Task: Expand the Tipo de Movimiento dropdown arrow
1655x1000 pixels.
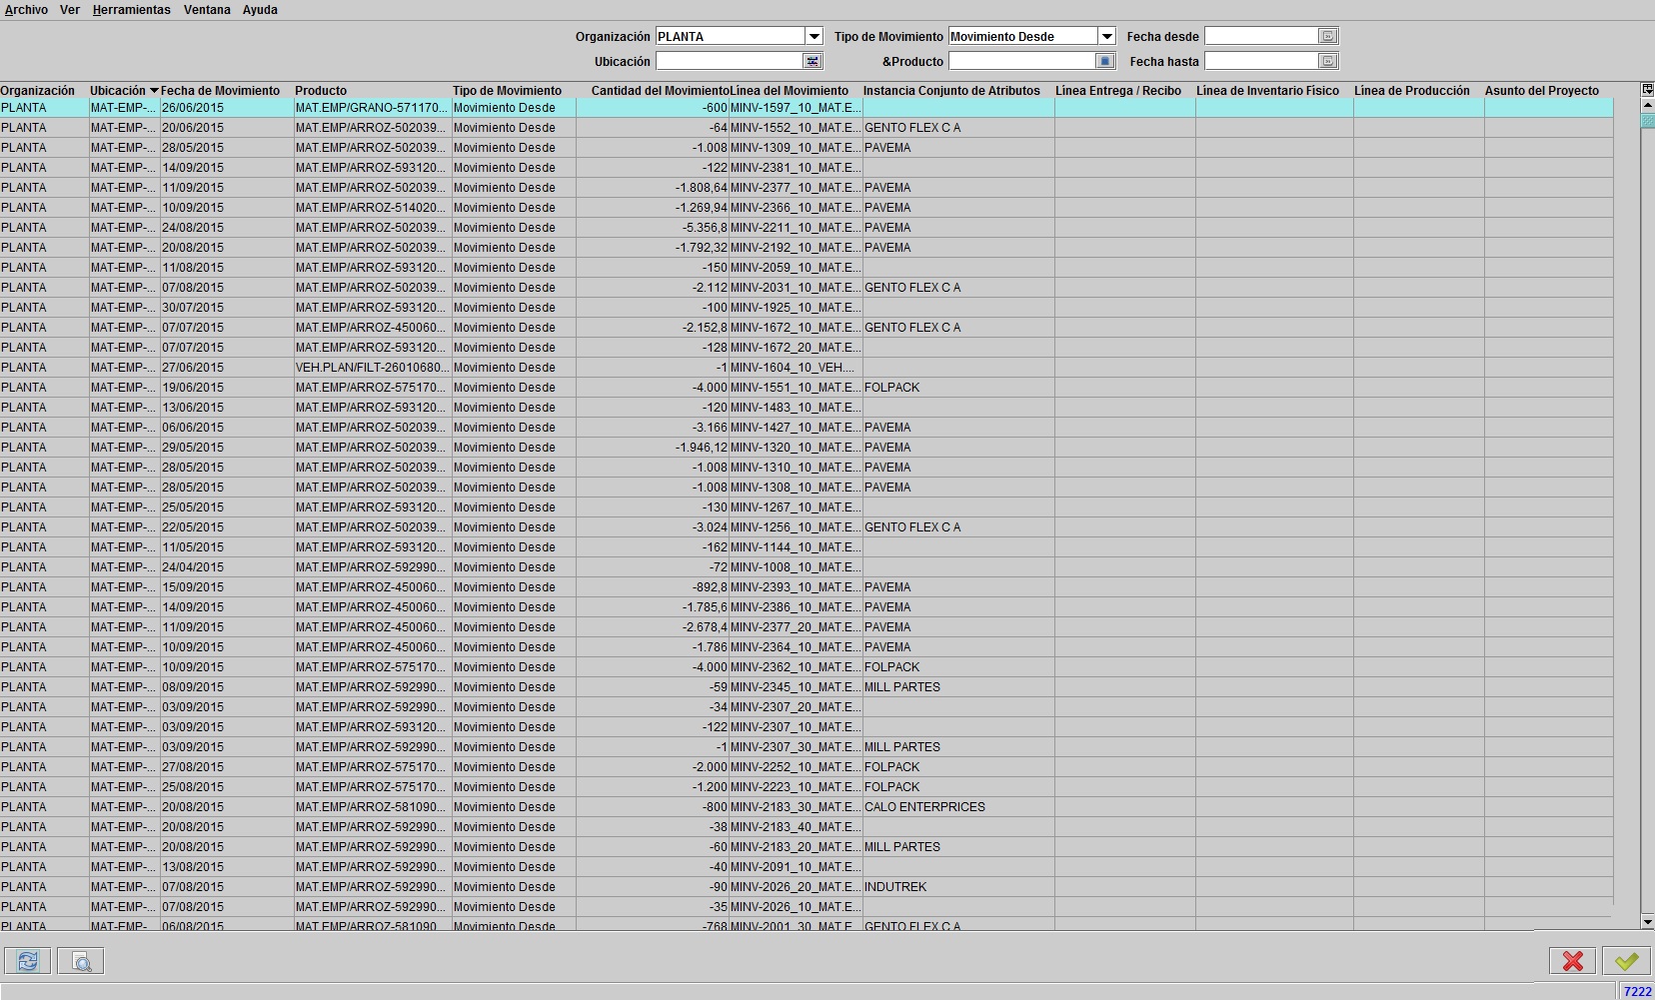Action: pos(1106,36)
